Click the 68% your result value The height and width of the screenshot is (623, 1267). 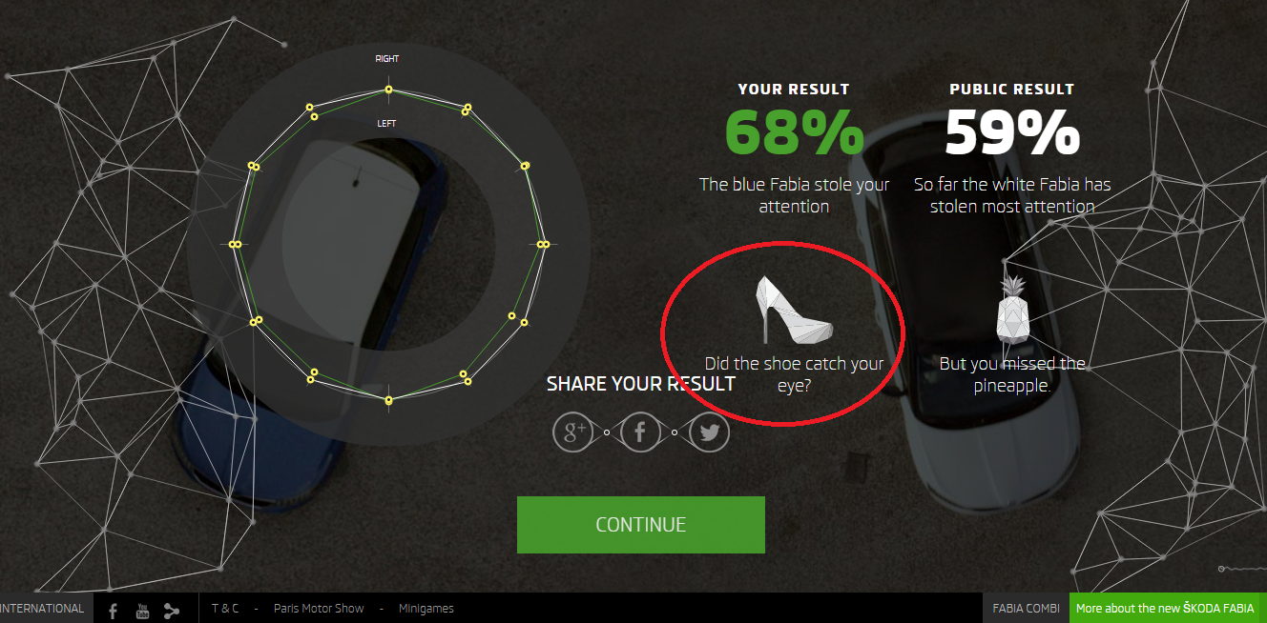click(x=794, y=133)
